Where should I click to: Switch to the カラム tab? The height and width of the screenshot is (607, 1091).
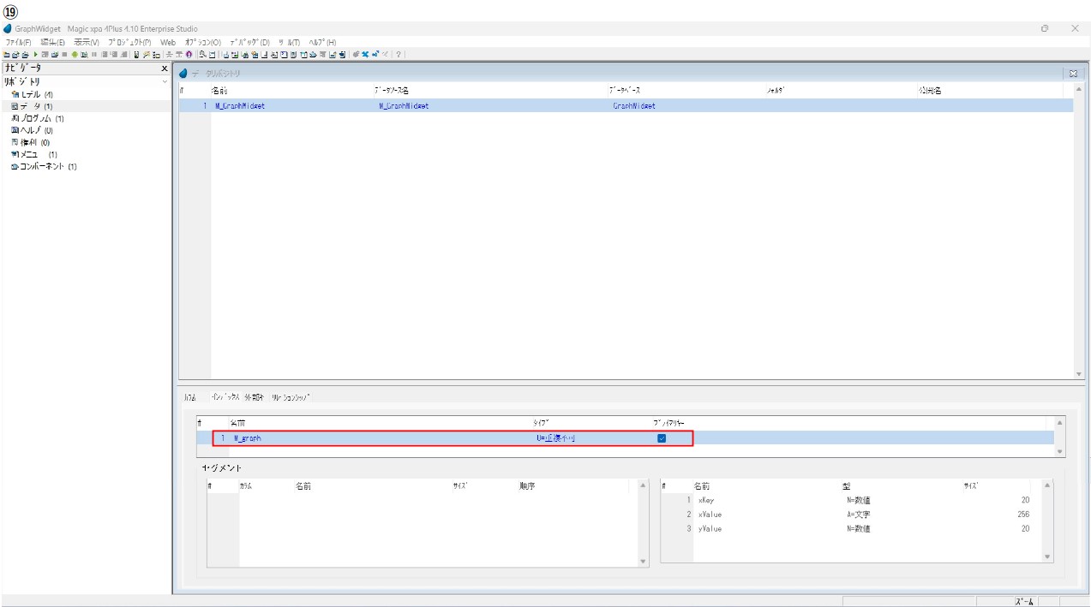[189, 397]
